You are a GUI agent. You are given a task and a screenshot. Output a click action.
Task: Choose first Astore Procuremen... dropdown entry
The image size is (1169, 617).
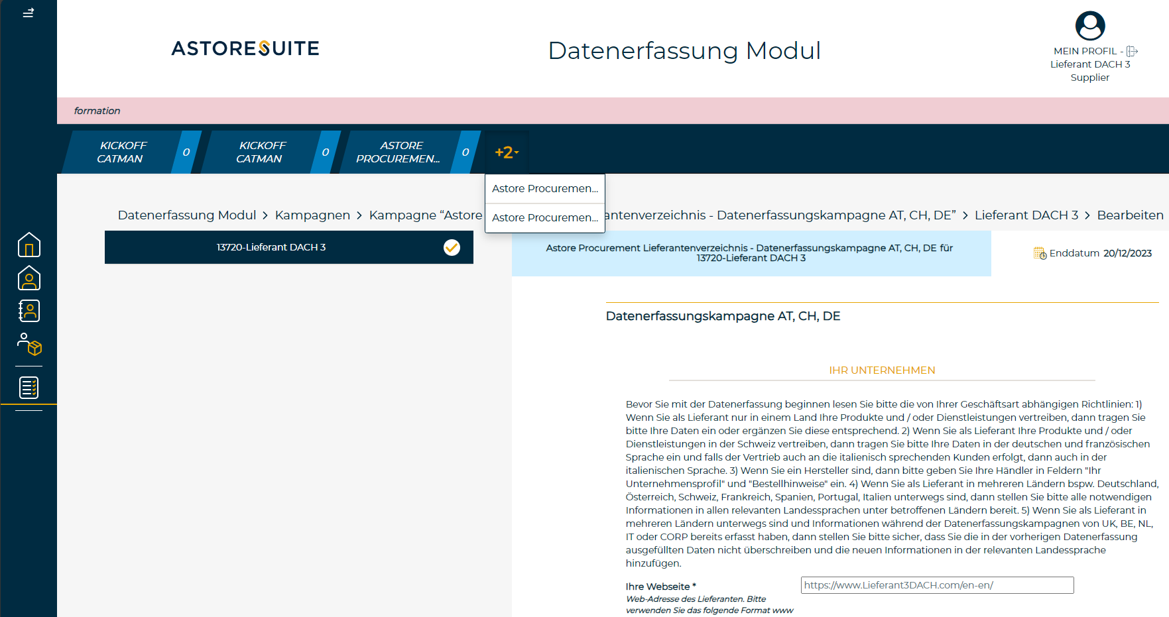tap(545, 189)
